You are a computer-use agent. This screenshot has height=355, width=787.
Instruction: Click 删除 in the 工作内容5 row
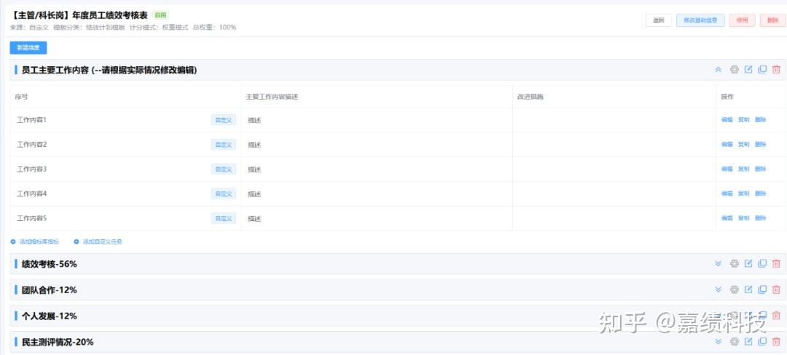pos(760,218)
